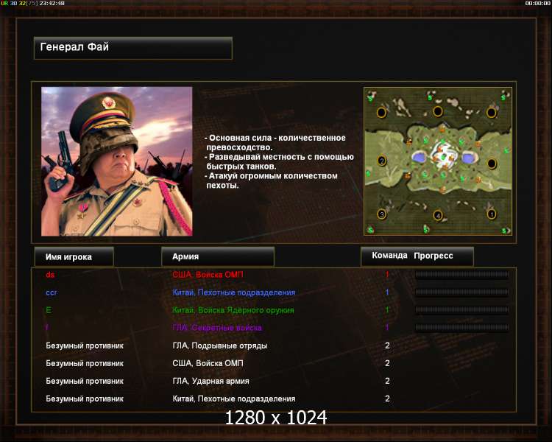This screenshot has height=442, width=552.
Task: Select the Армия column header
Action: coord(218,256)
